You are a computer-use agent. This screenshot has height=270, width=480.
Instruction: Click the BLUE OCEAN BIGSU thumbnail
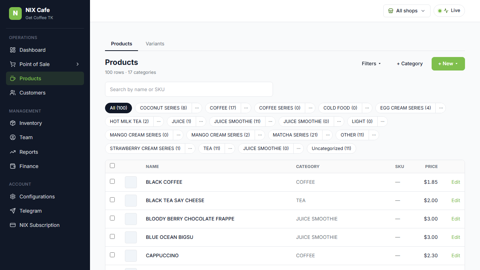click(131, 237)
